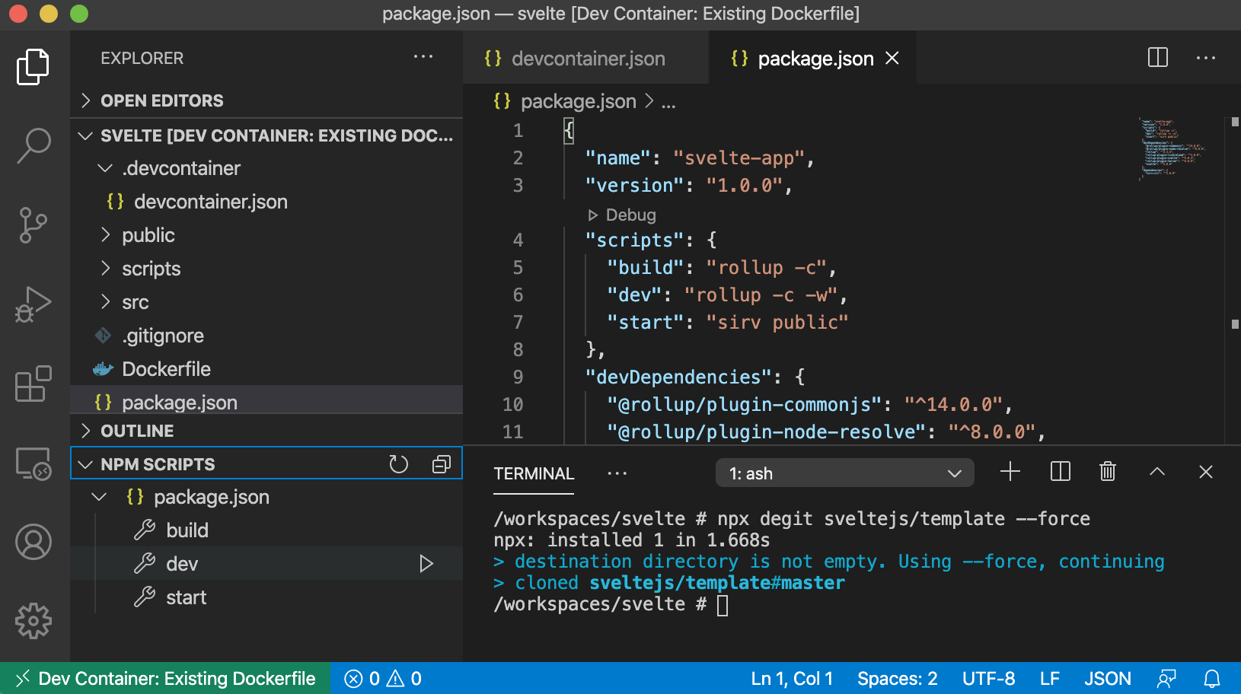Click line number 4 in the gutter

[x=518, y=240]
